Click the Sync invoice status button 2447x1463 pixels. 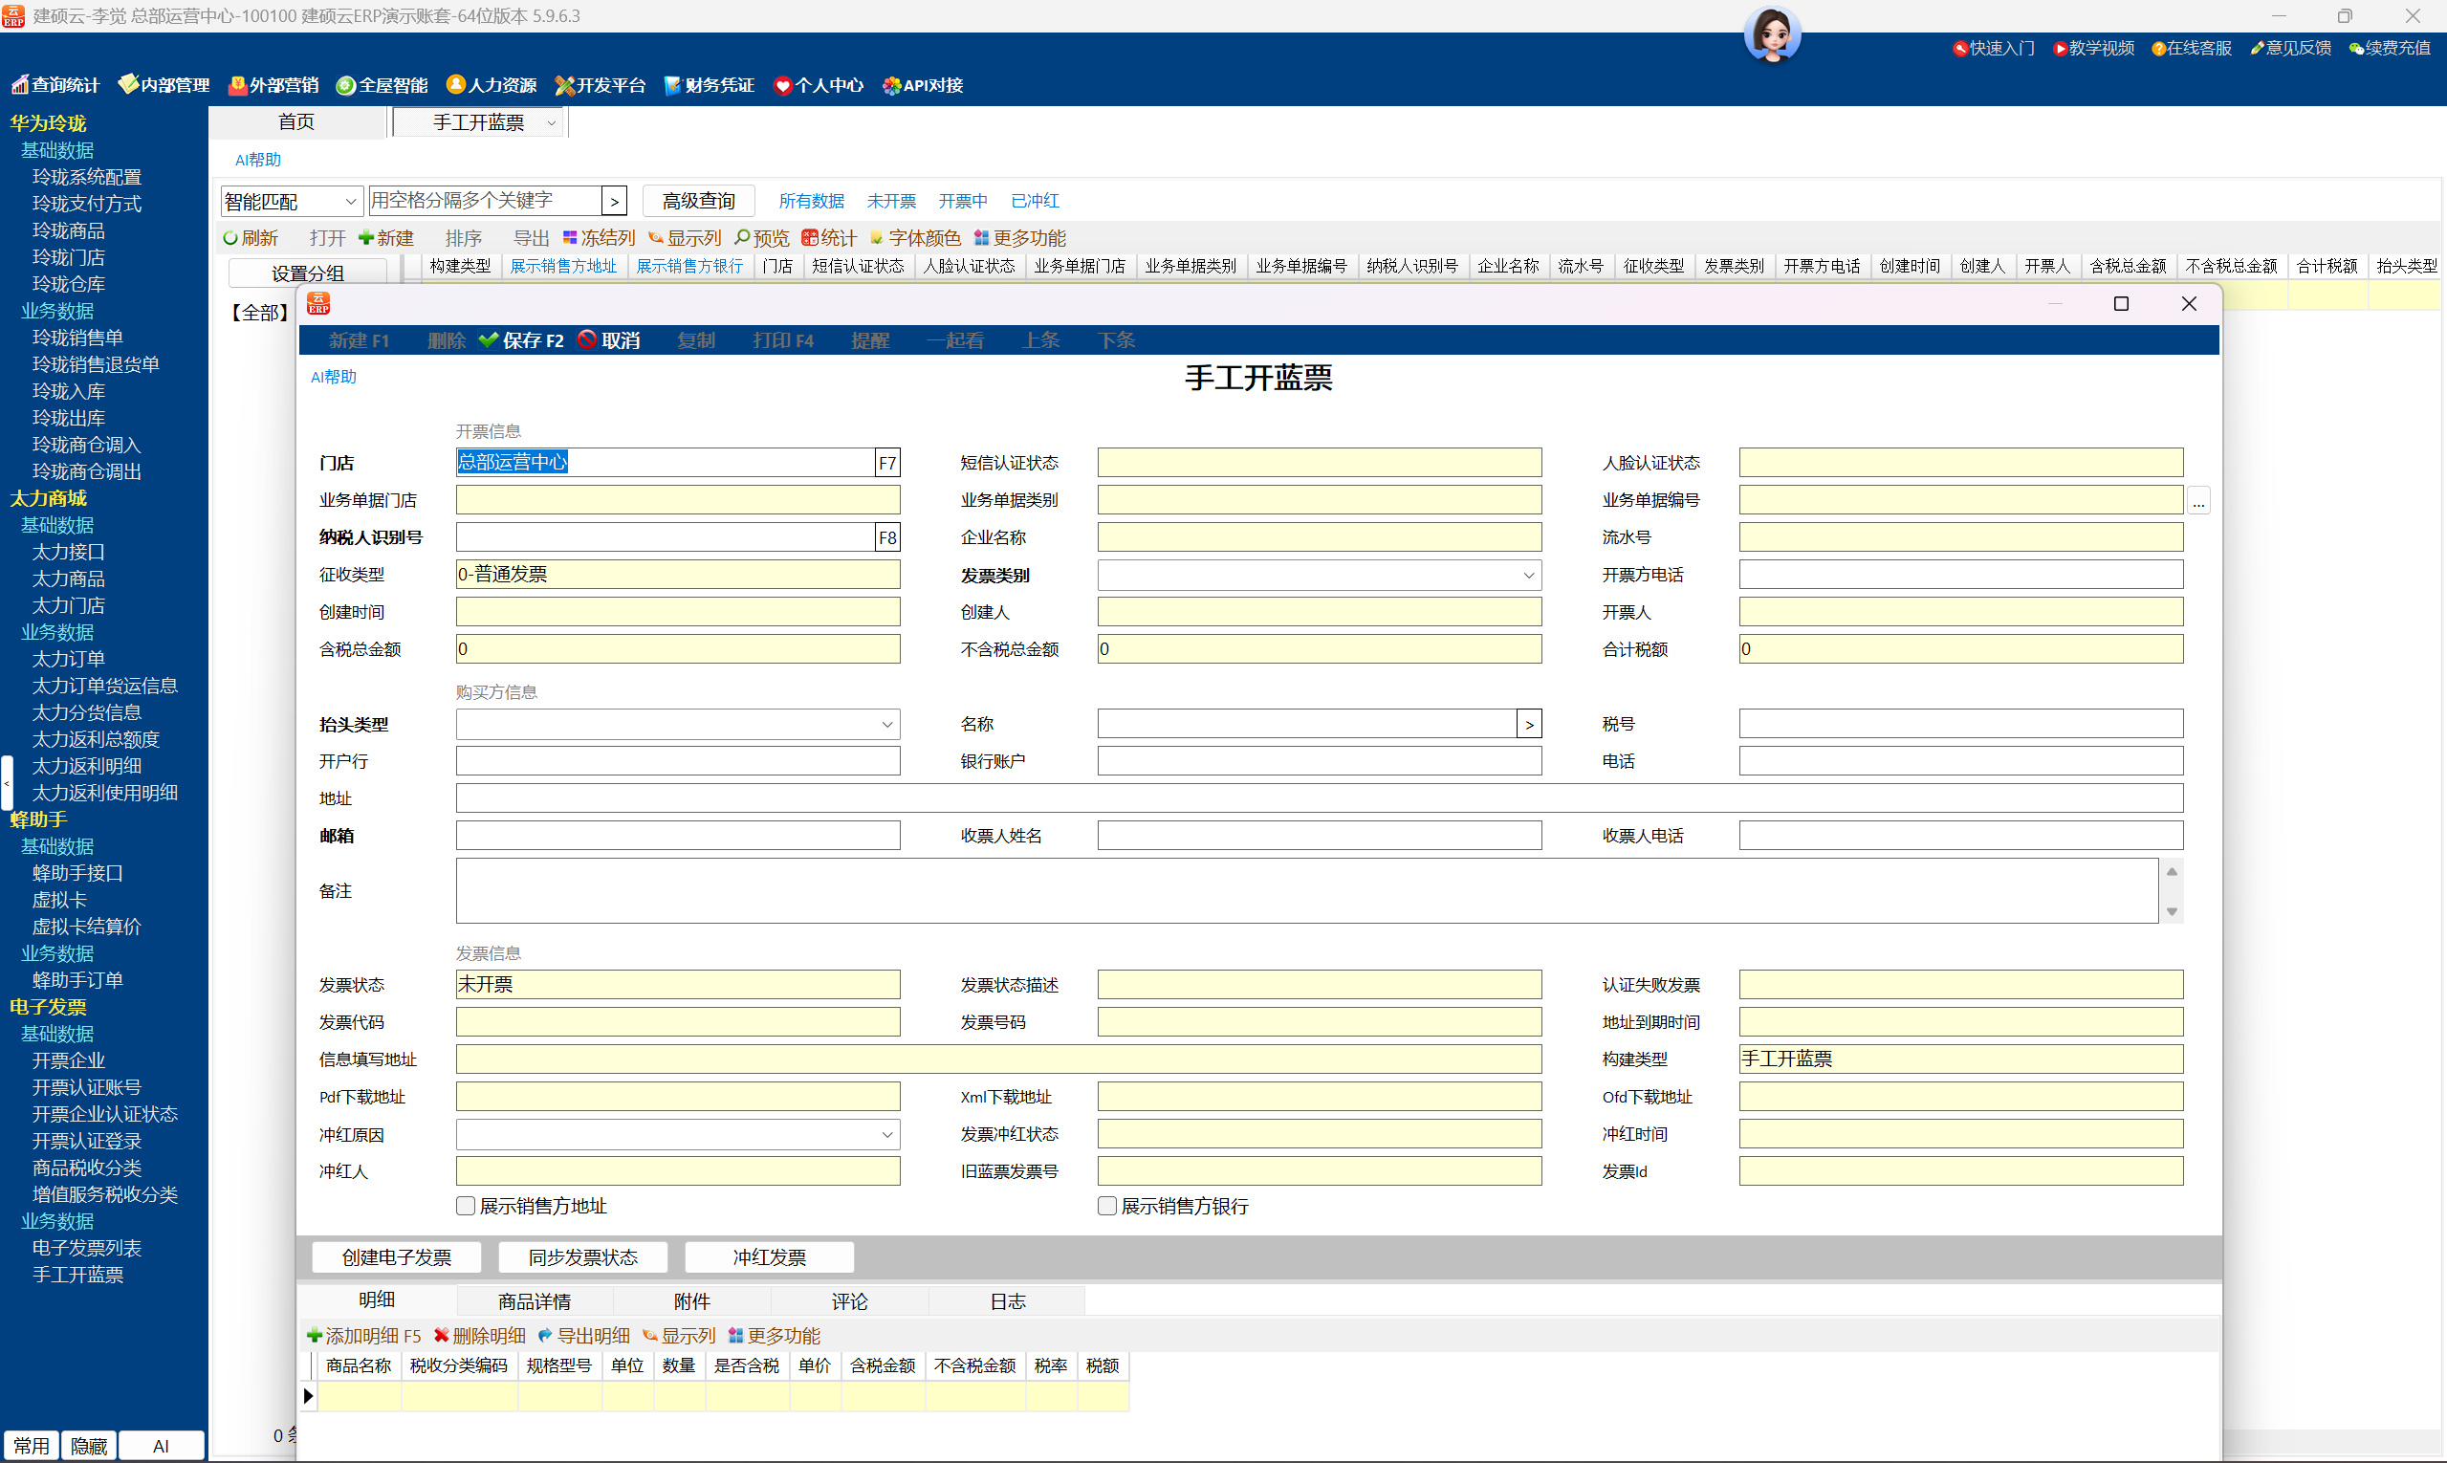[x=582, y=1257]
